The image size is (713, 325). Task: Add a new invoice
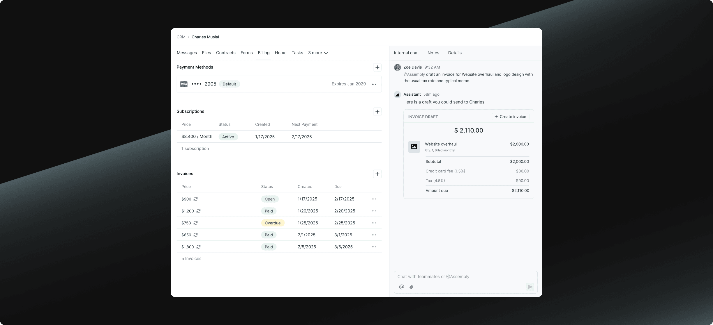[377, 174]
